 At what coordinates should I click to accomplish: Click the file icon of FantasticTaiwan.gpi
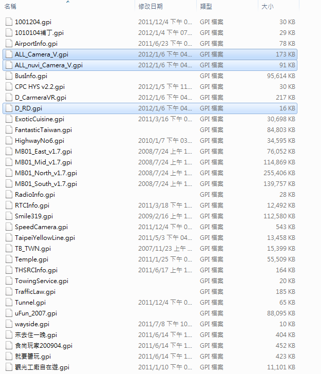coord(9,130)
